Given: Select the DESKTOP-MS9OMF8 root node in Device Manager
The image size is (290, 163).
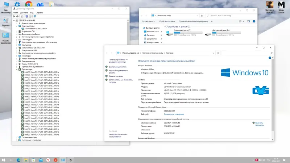Looking at the screenshot, I should pos(27,21).
